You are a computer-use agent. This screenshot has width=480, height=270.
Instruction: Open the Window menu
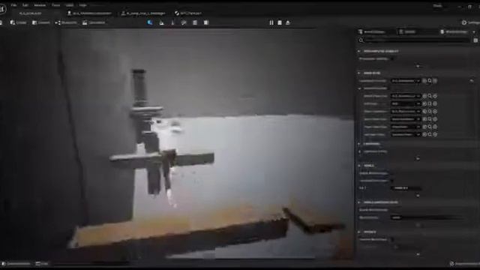(x=40, y=5)
